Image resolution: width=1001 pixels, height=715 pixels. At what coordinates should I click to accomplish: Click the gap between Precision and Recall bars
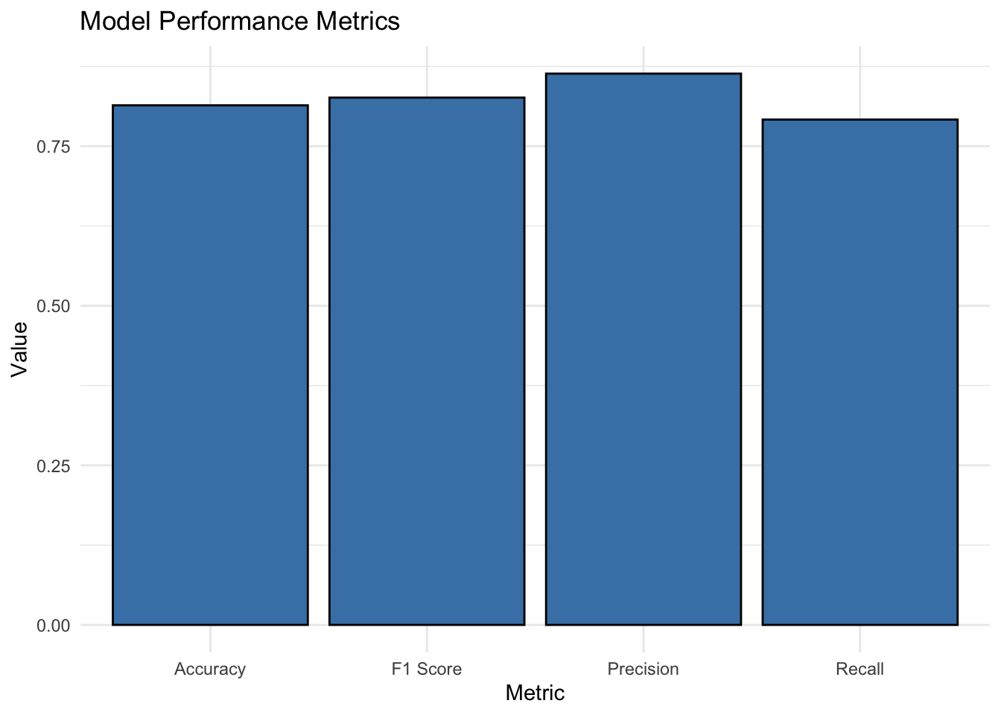[752, 372]
